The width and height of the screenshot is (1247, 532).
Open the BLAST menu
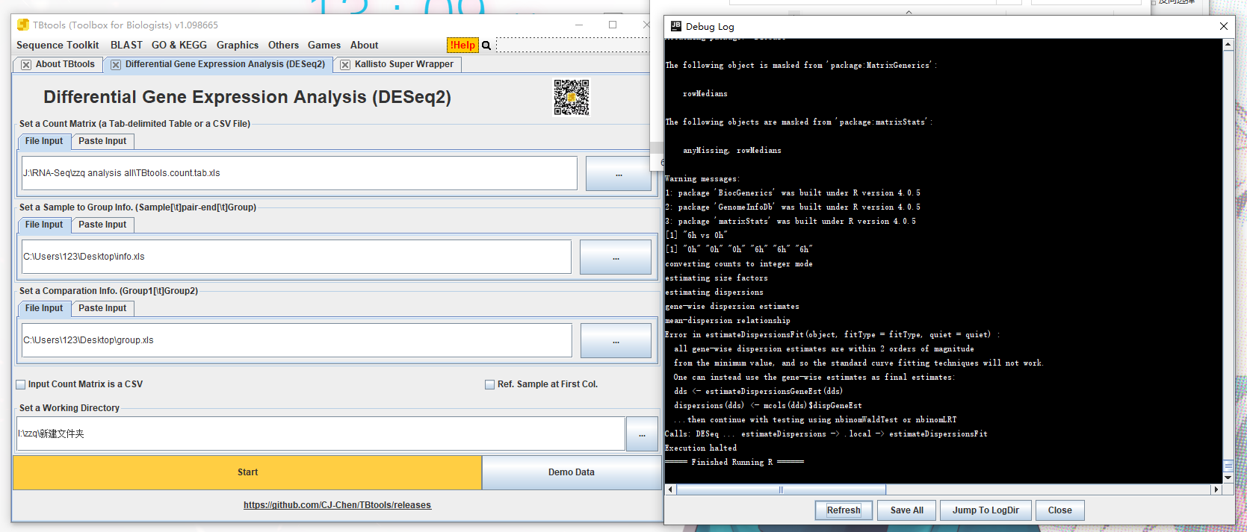(x=126, y=46)
